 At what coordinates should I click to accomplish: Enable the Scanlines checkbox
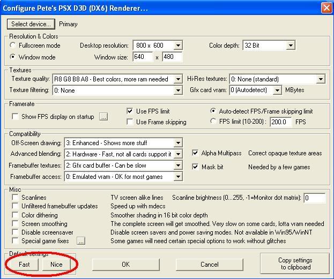coord(16,198)
